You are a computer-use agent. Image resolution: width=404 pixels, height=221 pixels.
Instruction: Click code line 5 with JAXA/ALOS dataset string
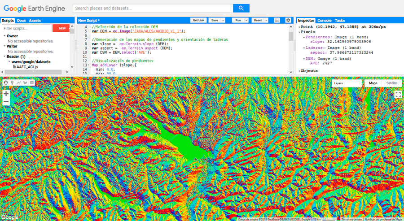[139, 31]
